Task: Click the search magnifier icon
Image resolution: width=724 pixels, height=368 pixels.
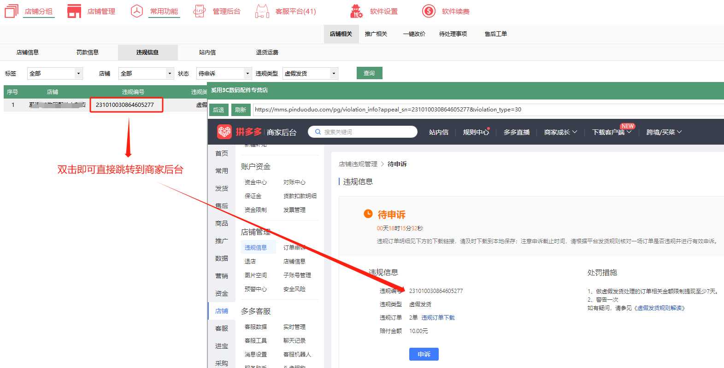Action: (318, 132)
